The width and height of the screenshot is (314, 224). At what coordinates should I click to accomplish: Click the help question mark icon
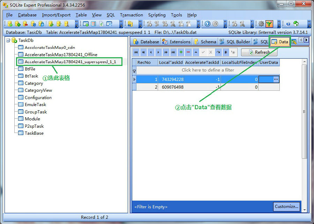(288, 24)
